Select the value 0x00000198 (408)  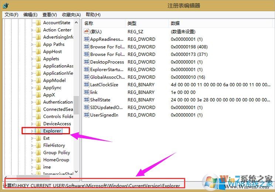[189, 47]
